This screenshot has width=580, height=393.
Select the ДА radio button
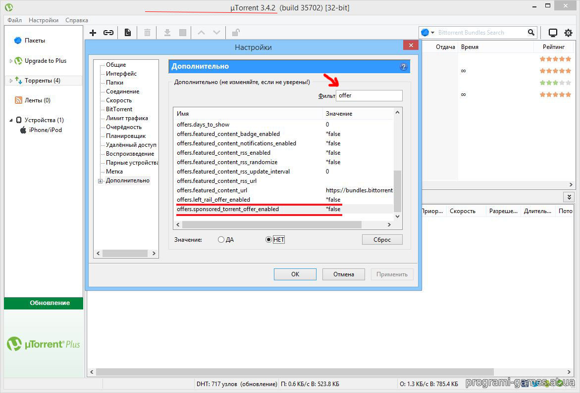coord(221,240)
